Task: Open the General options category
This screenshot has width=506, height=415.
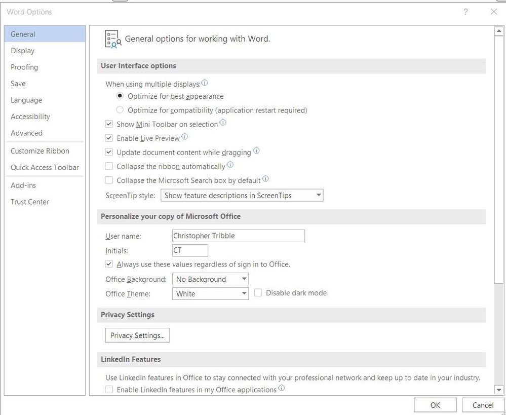Action: [45, 34]
